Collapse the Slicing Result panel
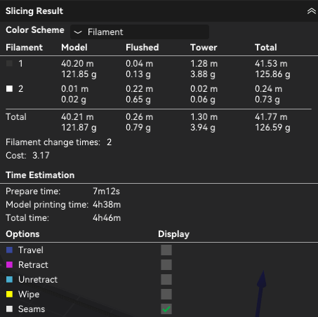Image resolution: width=318 pixels, height=317 pixels. coord(311,11)
